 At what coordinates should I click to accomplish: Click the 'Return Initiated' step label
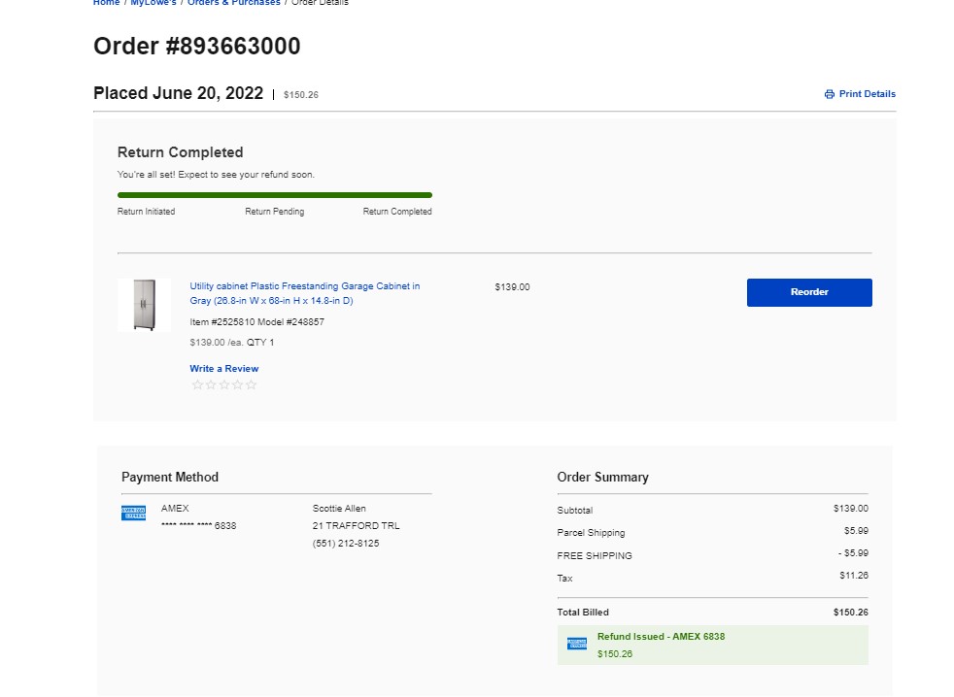coord(146,212)
